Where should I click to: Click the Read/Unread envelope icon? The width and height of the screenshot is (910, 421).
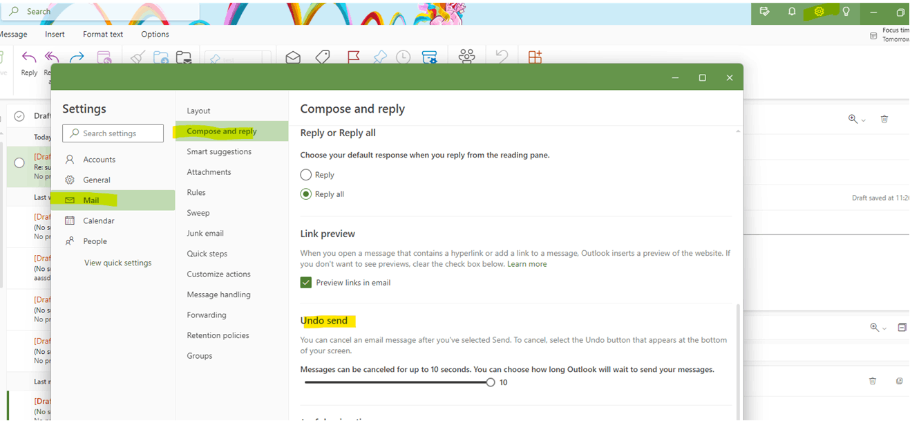click(x=293, y=57)
